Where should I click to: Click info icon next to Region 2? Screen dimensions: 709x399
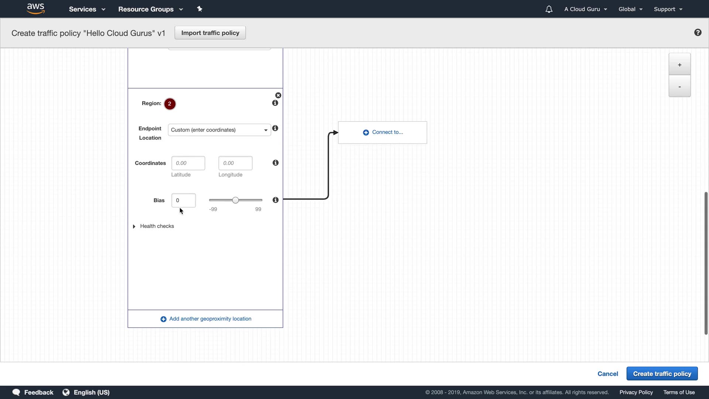275,103
